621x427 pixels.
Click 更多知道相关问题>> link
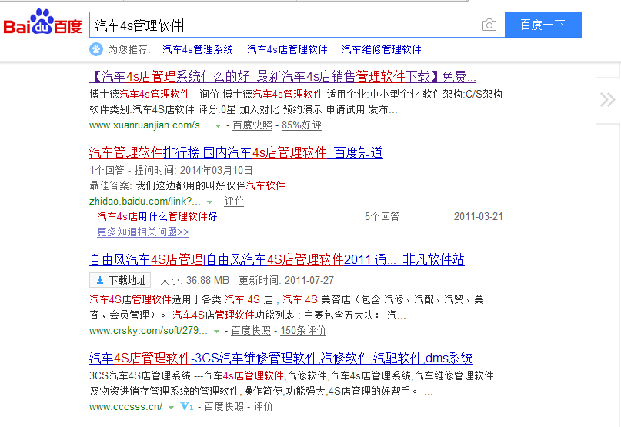(x=143, y=232)
